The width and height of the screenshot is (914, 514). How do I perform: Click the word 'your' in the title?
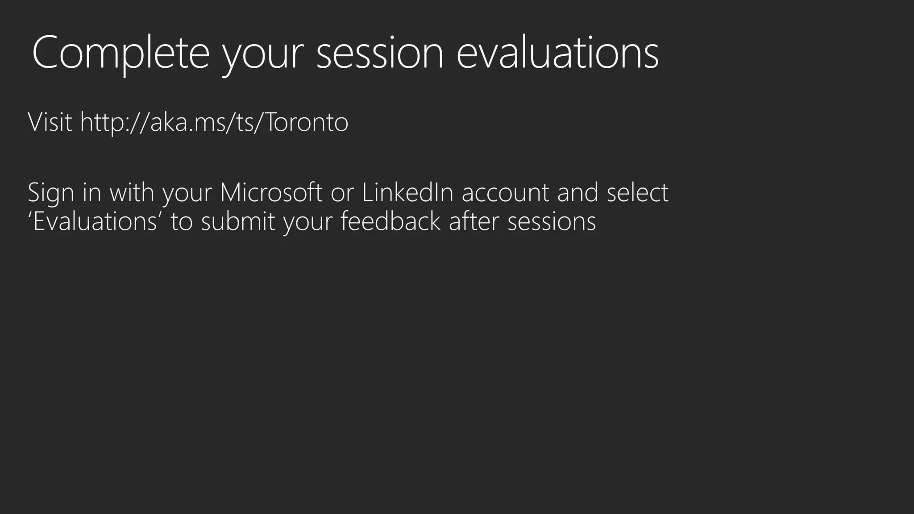[263, 57]
